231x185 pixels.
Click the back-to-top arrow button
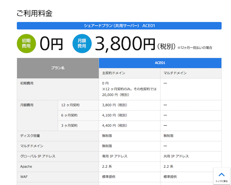222,176
